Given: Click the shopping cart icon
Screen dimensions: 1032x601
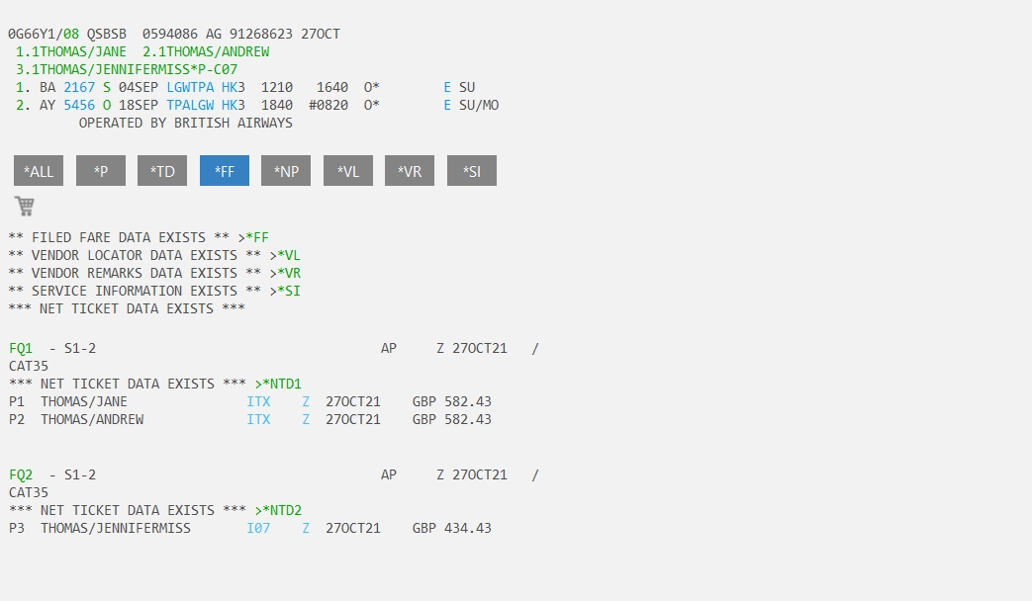Looking at the screenshot, I should click(25, 206).
